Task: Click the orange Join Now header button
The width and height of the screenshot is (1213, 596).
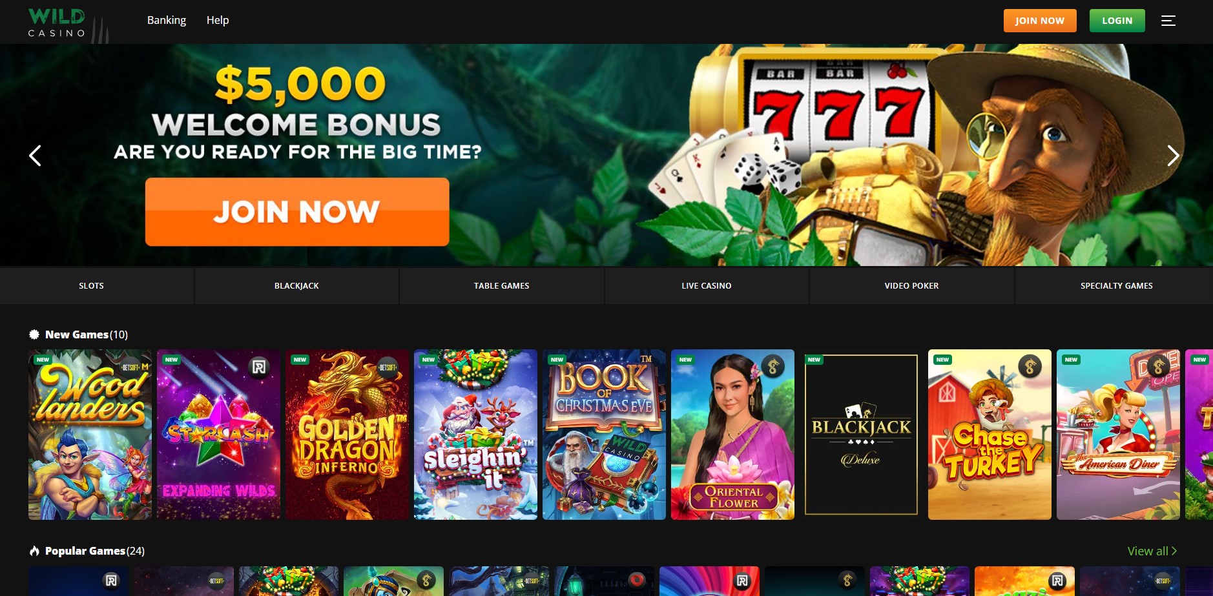Action: click(1040, 21)
